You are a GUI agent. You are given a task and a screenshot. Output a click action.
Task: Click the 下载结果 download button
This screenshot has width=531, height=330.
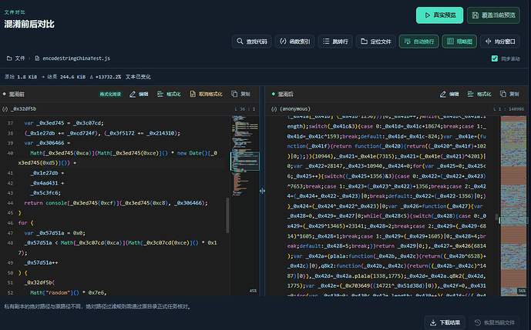445,322
